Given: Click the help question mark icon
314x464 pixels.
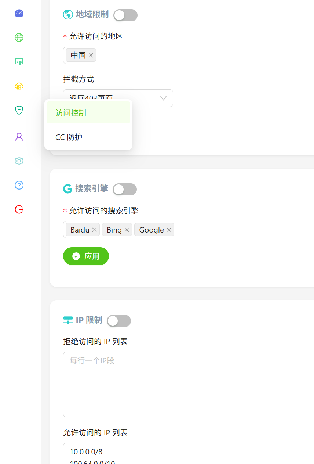Looking at the screenshot, I should tap(19, 185).
